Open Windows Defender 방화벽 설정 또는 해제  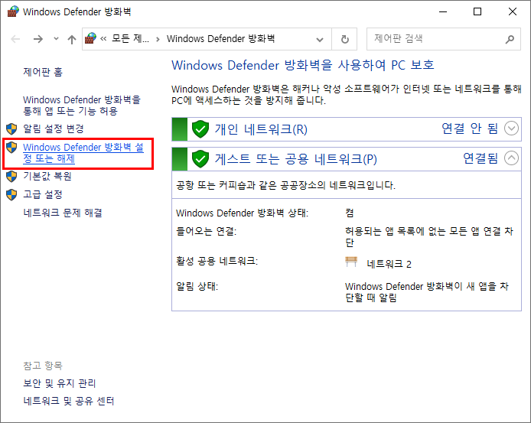[x=83, y=153]
